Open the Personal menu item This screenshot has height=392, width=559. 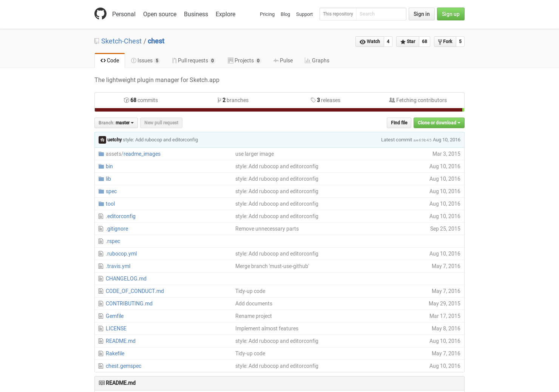(124, 14)
